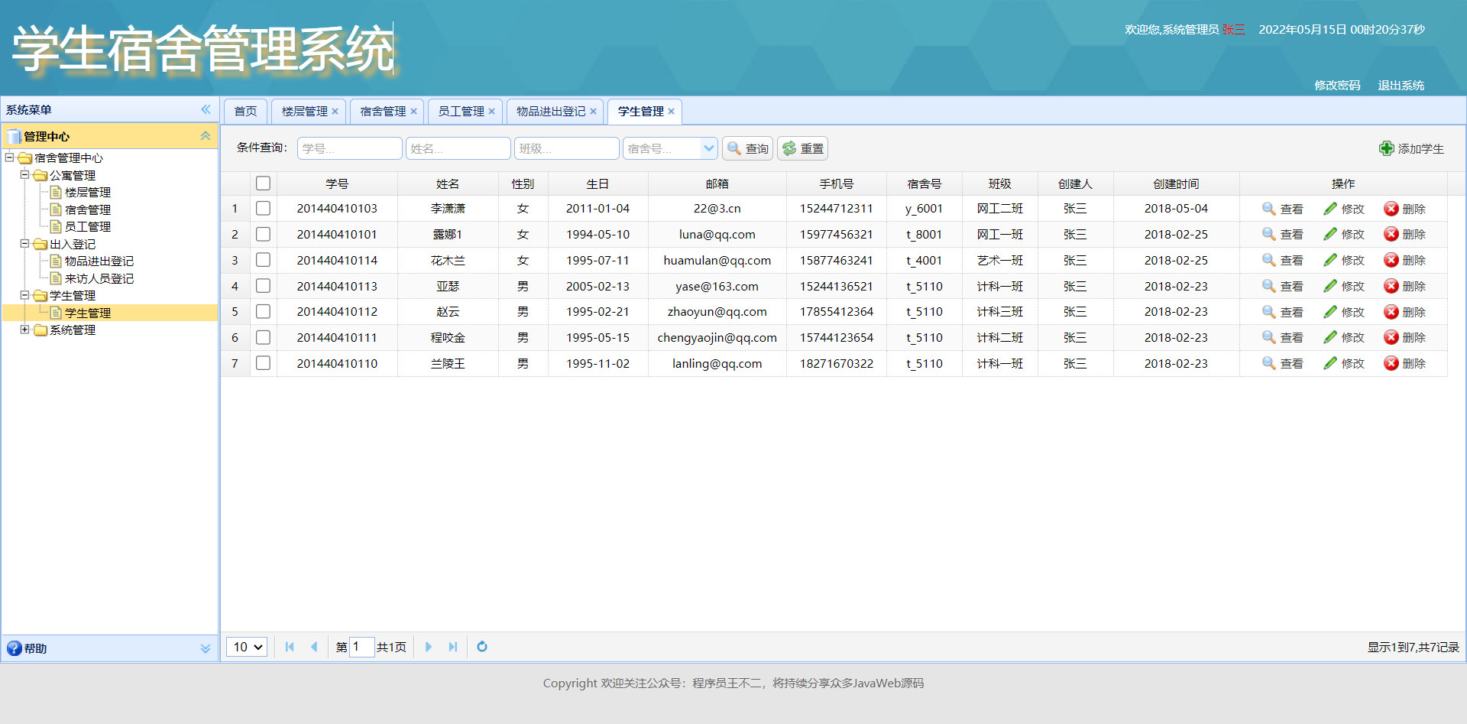This screenshot has height=724, width=1467.
Task: Open the 宿舍号 dropdown
Action: tap(708, 148)
